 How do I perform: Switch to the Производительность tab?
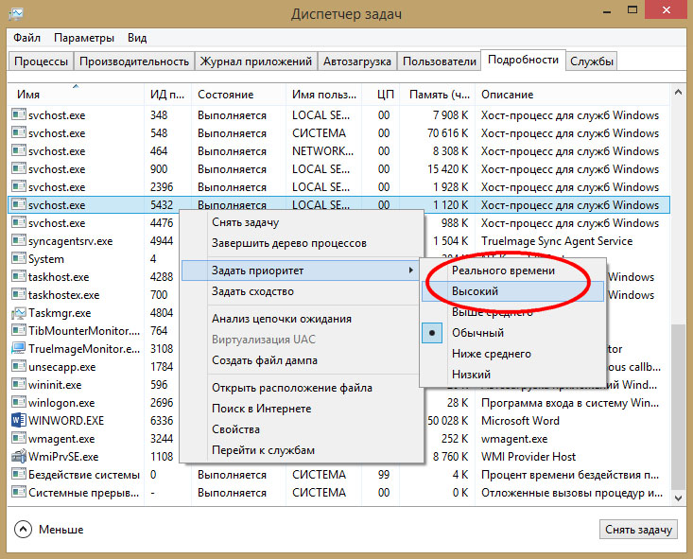[134, 61]
